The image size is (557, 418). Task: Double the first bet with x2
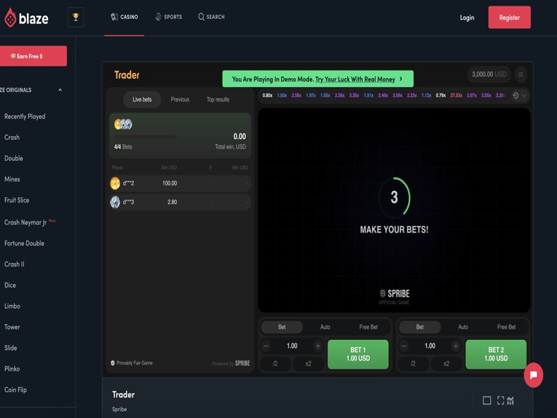coord(308,364)
